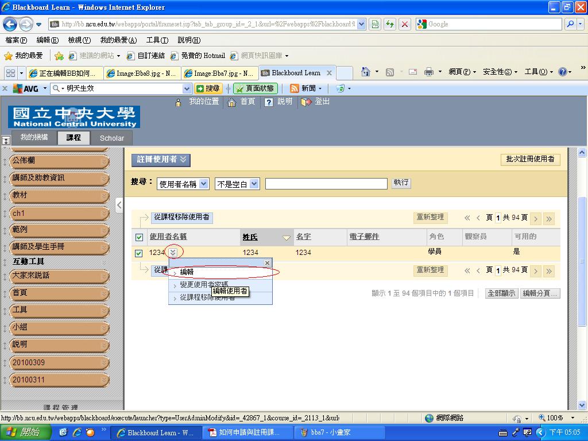The image size is (588, 441).
Task: Click the 批次註冊使用者 button
Action: coord(529,160)
